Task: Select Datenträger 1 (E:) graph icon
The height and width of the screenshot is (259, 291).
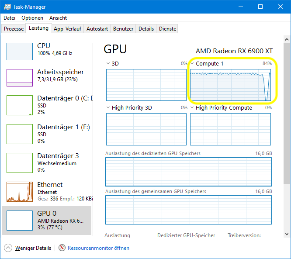Action: (x=20, y=134)
